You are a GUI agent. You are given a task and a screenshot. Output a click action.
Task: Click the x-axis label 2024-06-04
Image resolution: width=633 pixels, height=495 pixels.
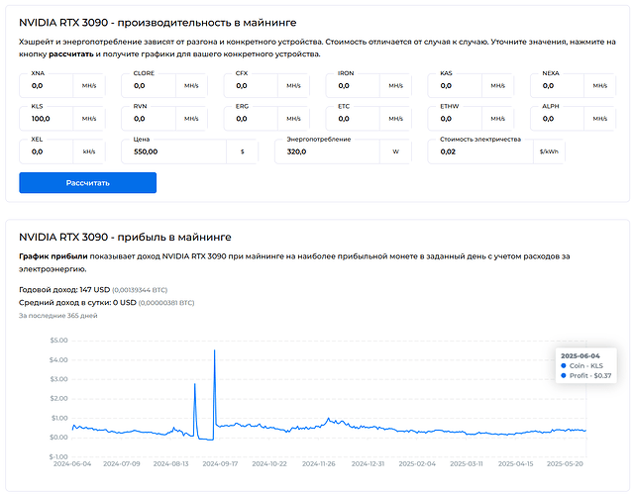point(72,464)
